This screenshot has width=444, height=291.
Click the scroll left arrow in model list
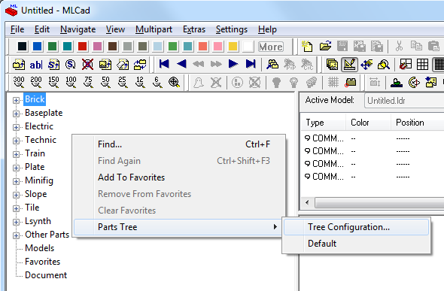tap(307, 202)
